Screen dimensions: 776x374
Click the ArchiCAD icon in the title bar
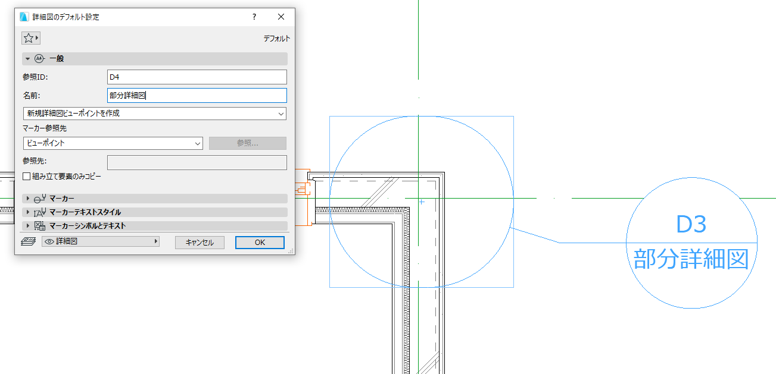[24, 17]
